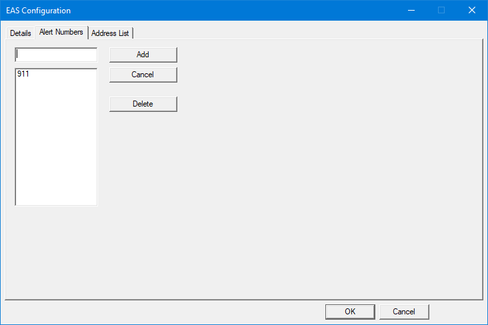Image resolution: width=488 pixels, height=325 pixels.
Task: Focus the new alert number text box
Action: click(x=57, y=55)
